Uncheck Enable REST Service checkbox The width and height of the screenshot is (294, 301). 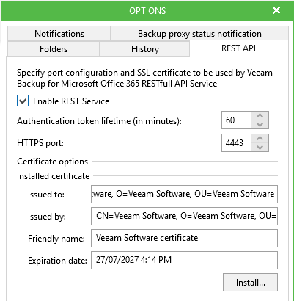pyautogui.click(x=23, y=101)
